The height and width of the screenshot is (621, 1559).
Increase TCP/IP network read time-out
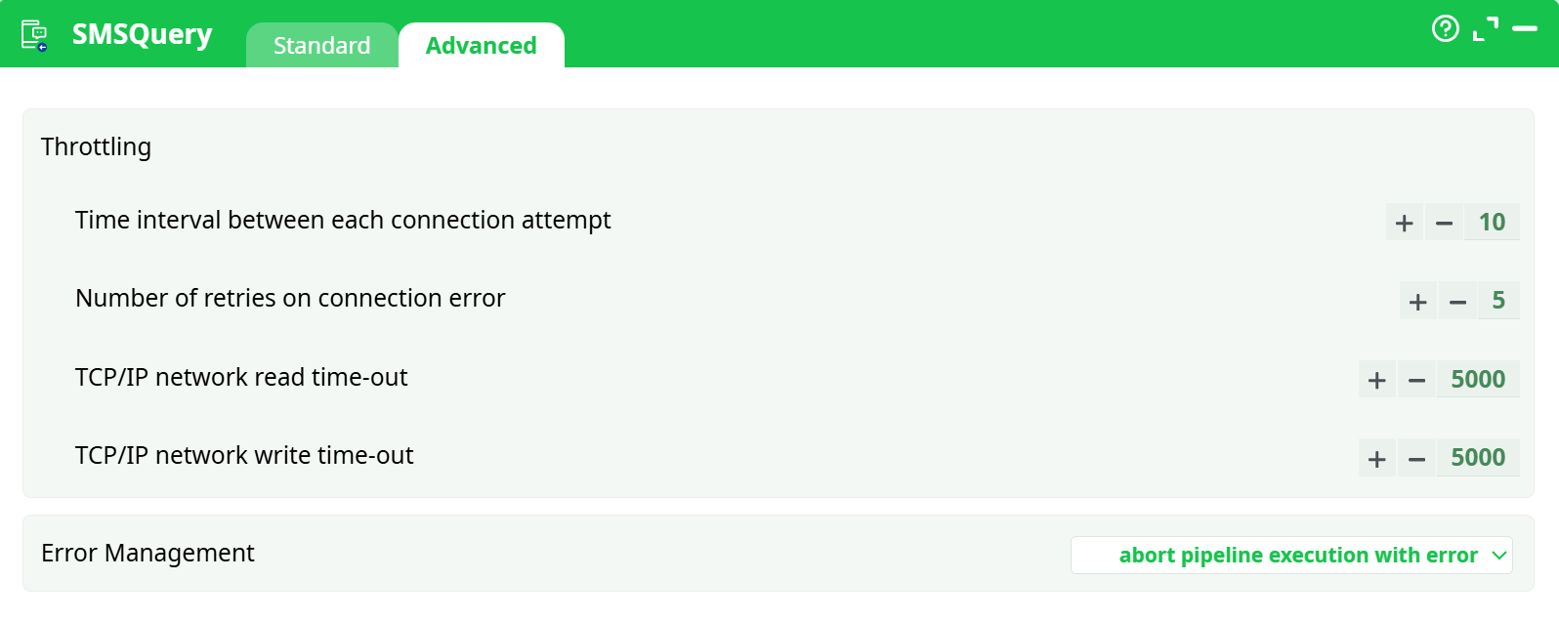point(1377,380)
